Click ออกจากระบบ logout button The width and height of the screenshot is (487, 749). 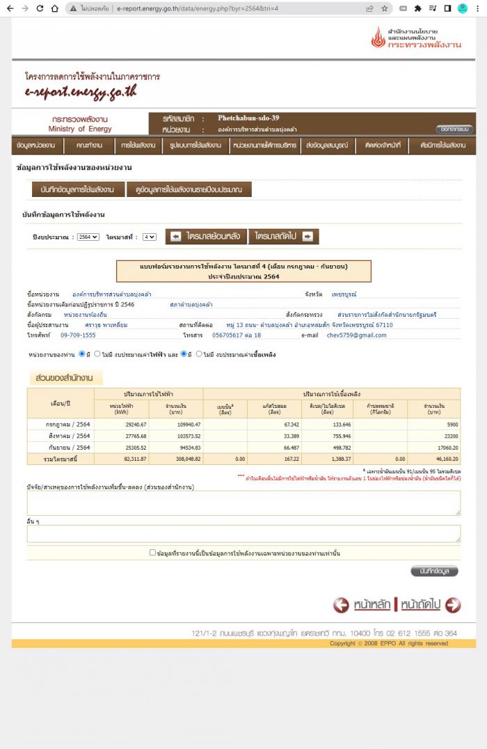pyautogui.click(x=454, y=129)
